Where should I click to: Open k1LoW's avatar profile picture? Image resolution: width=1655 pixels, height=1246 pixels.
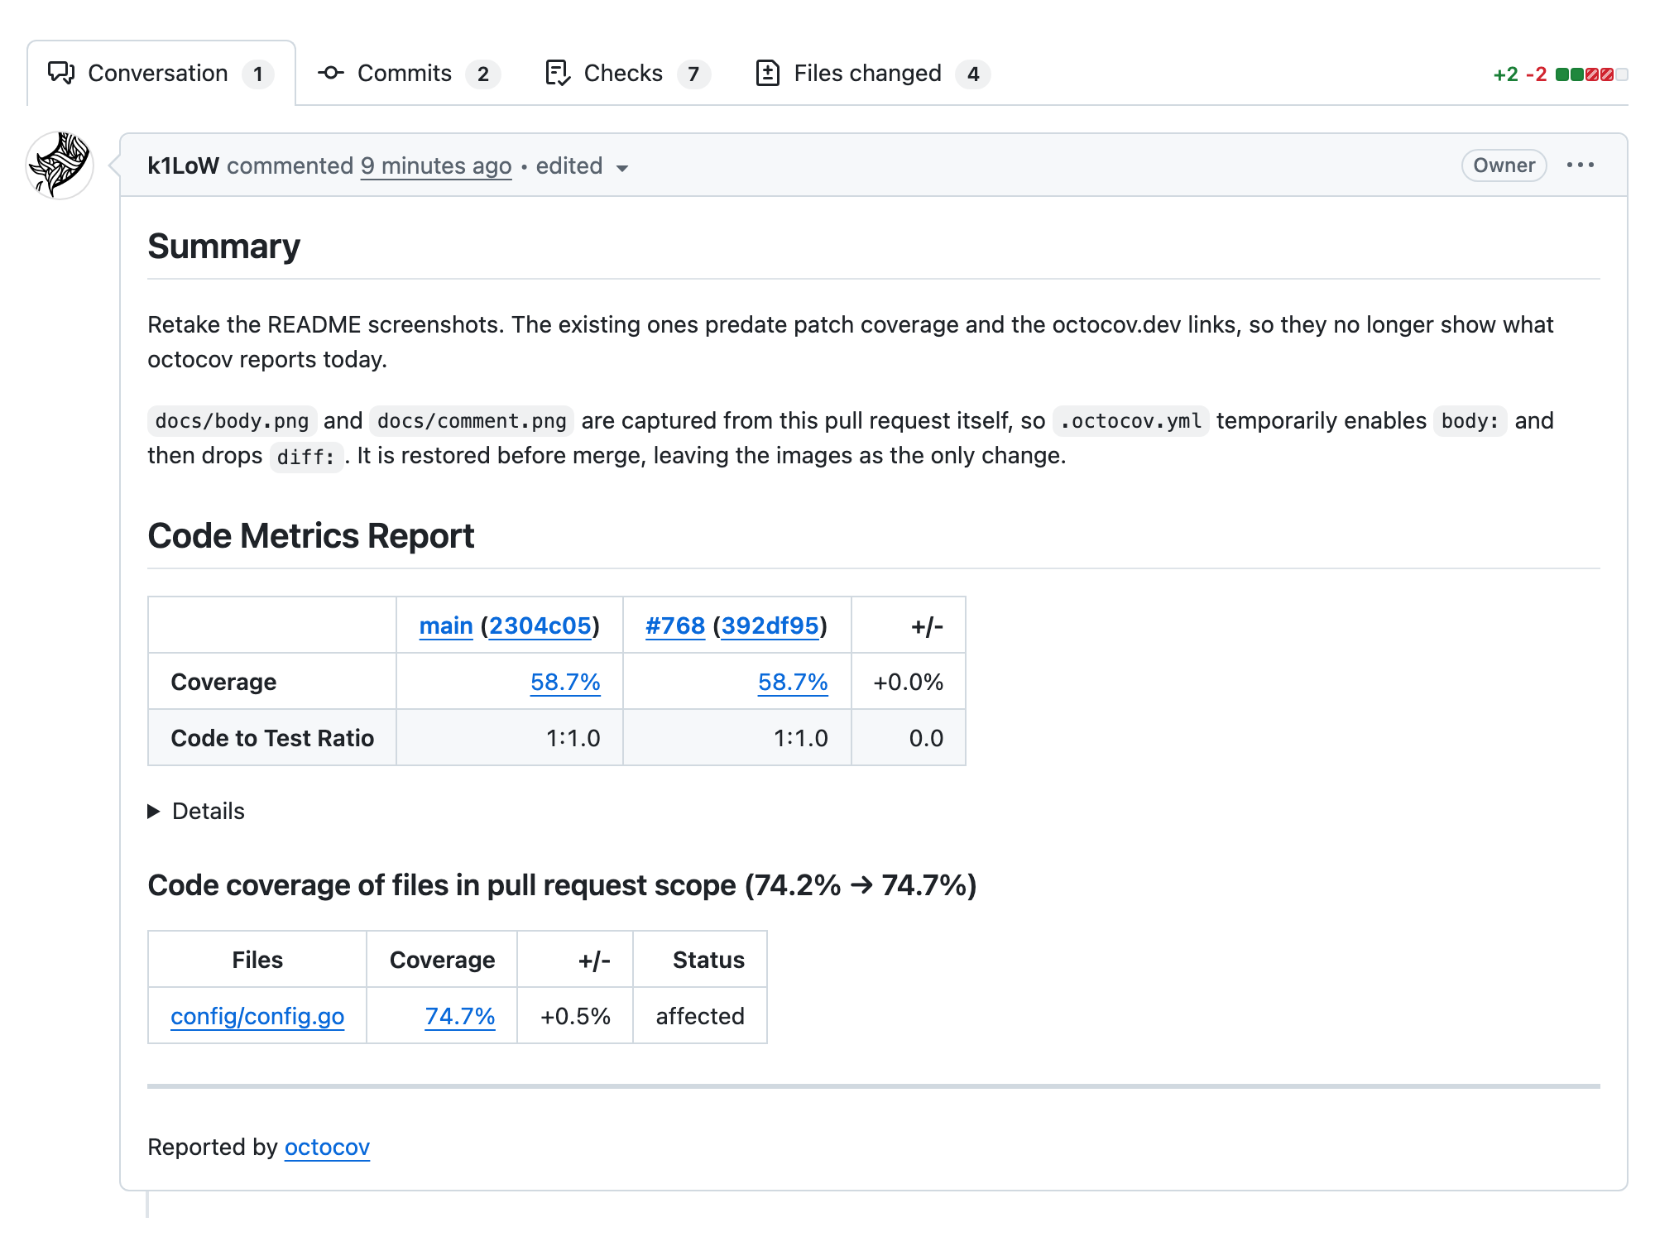point(60,165)
